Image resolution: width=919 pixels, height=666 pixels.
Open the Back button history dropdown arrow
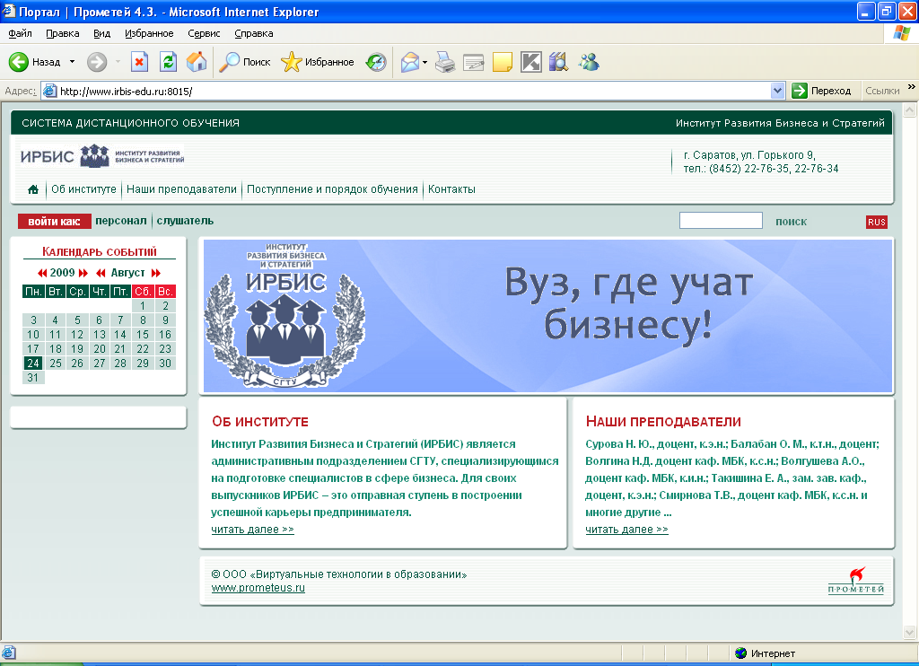pyautogui.click(x=72, y=62)
